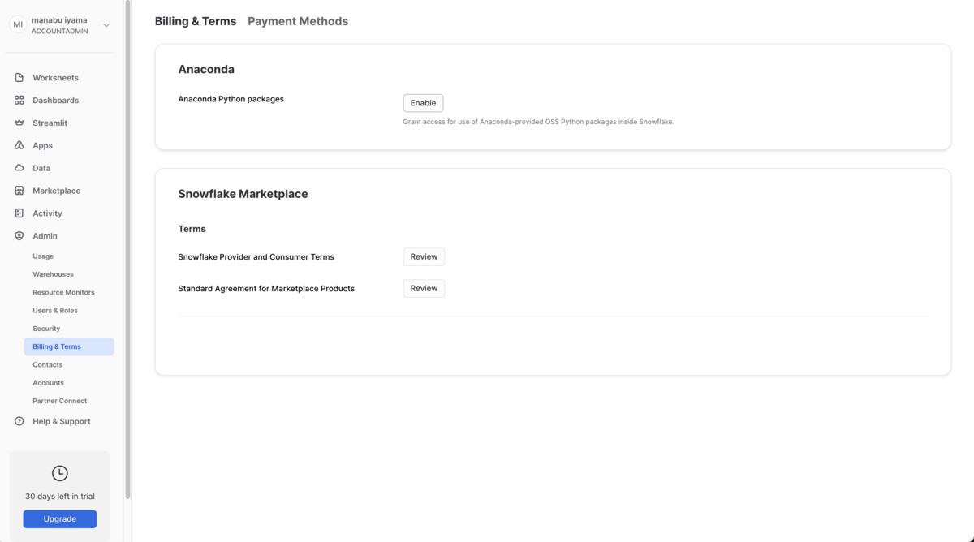Viewport: 974px width, 542px height.
Task: Click the Snowflake Marketplace heading
Action: pyautogui.click(x=243, y=194)
